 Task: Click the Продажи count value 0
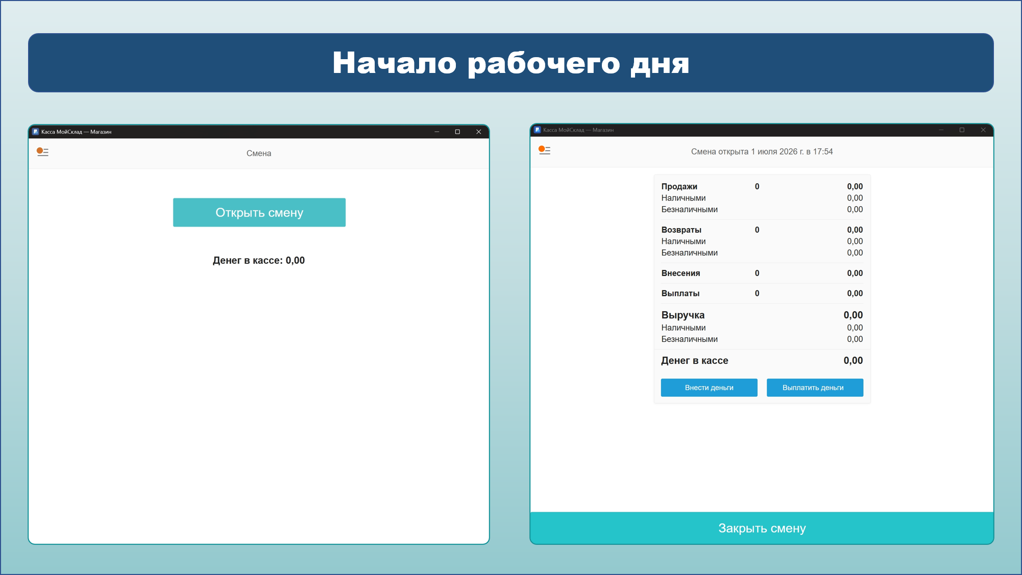click(757, 187)
